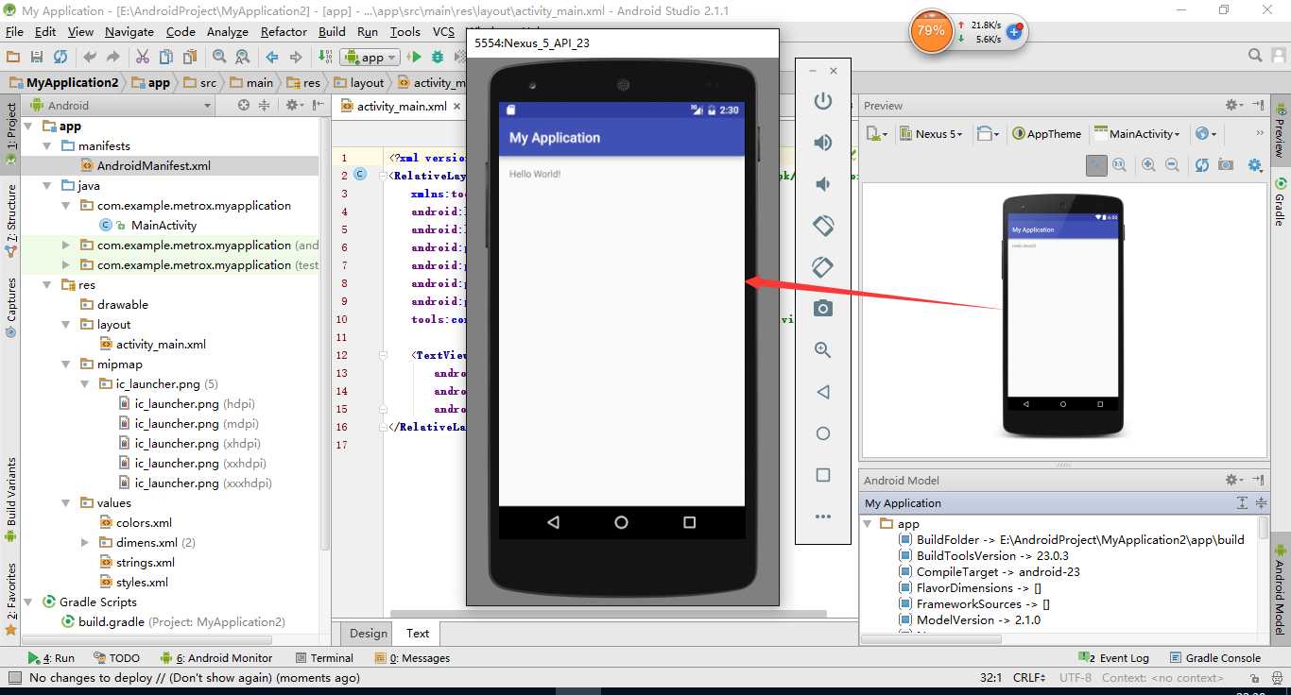1291x695 pixels.
Task: Click the Find magnifier icon in toolbar
Action: pos(219,57)
